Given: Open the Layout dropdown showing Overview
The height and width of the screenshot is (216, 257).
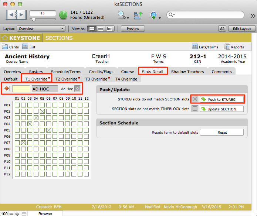Looking at the screenshot, I should 41,29.
